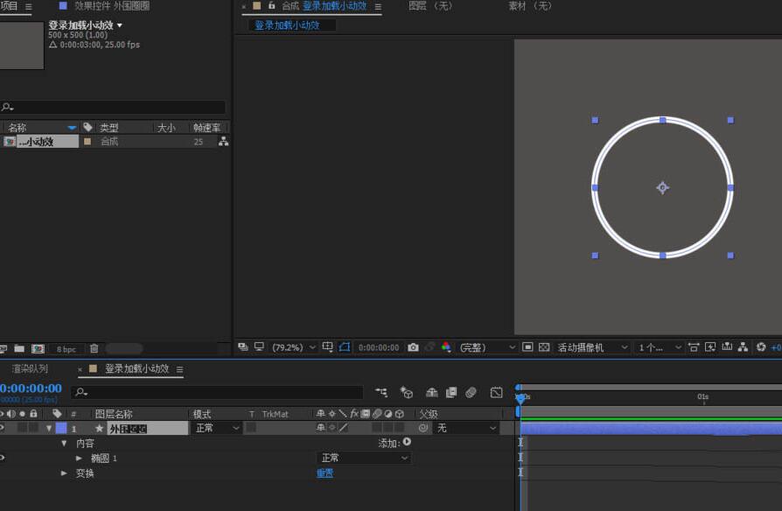Click the blue label color swatch of layer 1
The width and height of the screenshot is (782, 511).
(x=61, y=428)
